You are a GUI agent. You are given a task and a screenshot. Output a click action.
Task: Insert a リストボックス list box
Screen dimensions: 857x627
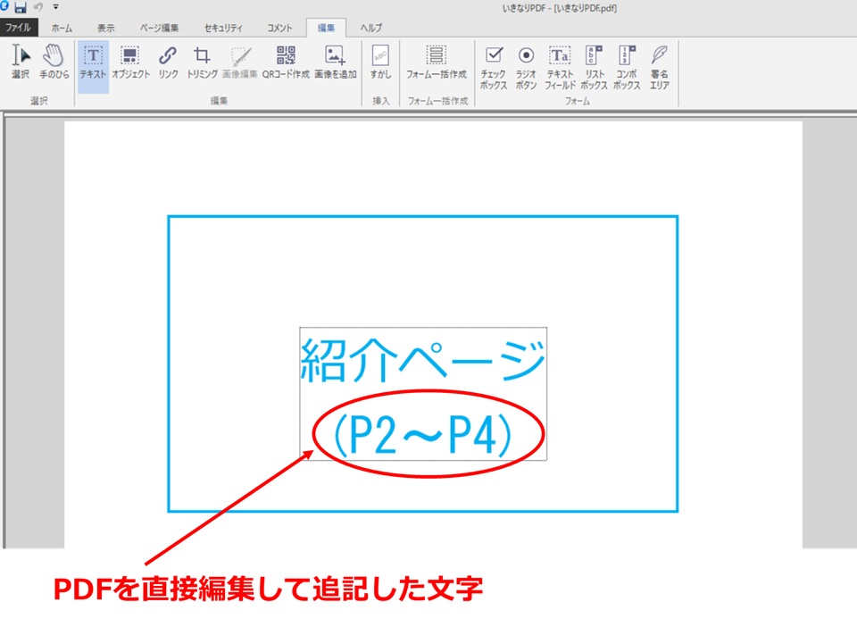click(594, 67)
